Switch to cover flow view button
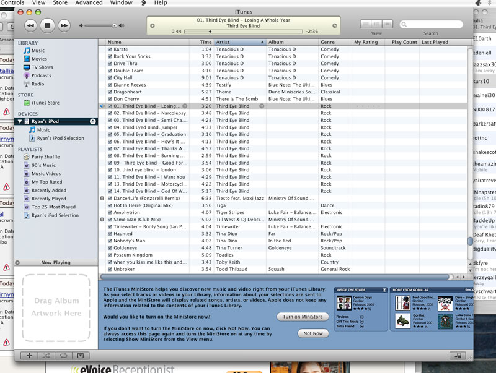The image size is (496, 373). [387, 24]
